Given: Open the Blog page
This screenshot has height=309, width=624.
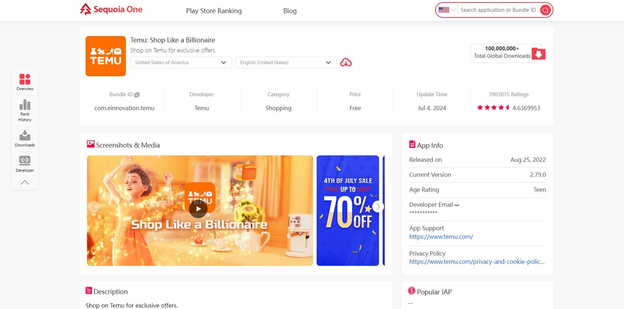Looking at the screenshot, I should coord(290,11).
